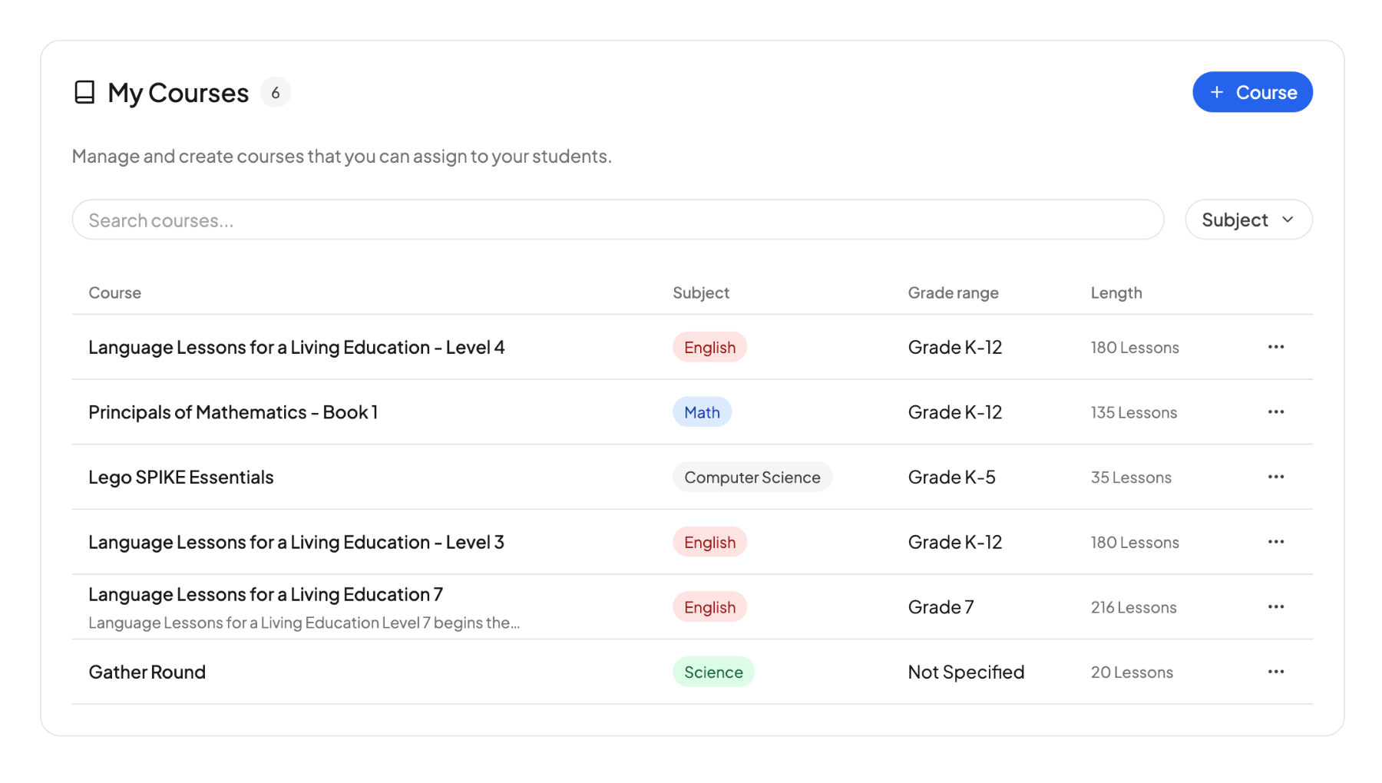Open more options for Gather Round

coord(1275,672)
